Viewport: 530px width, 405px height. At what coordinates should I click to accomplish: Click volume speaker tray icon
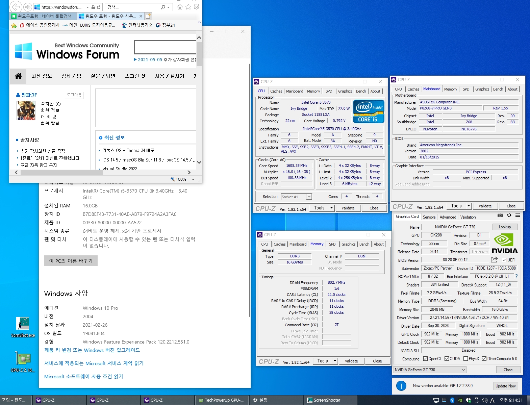(484, 400)
